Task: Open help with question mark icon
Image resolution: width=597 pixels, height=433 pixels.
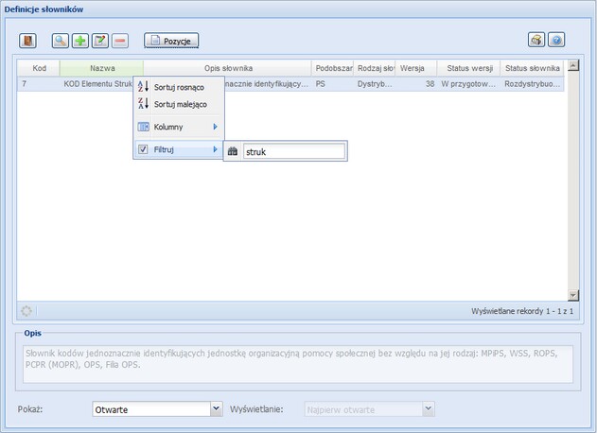Action: (557, 41)
